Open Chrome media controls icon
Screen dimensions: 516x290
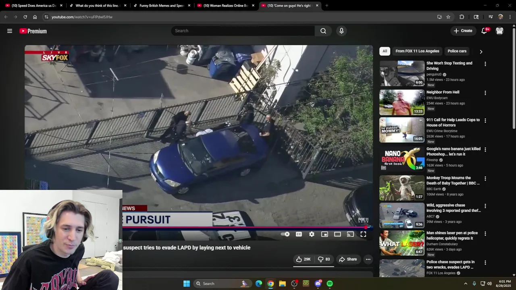(491, 17)
